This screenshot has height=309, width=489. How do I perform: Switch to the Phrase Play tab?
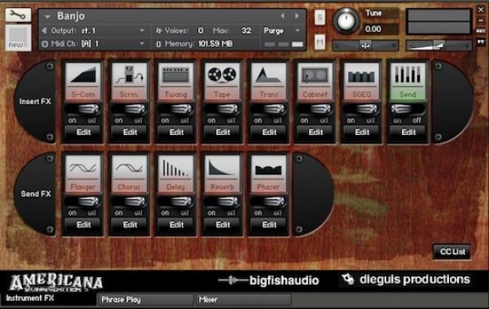(x=145, y=300)
